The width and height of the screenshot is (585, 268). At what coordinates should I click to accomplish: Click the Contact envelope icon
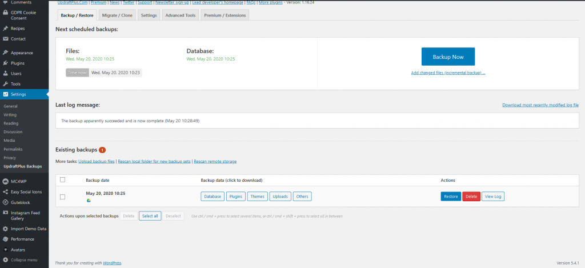tap(6, 39)
